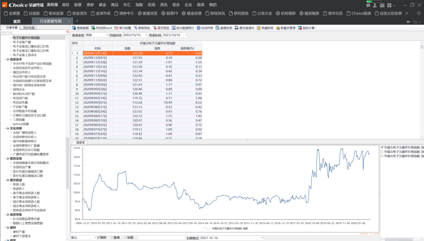Image resolution: width=424 pixels, height=241 pixels.
Task: Open the 宏观 menu in top bar
Action: point(151,5)
